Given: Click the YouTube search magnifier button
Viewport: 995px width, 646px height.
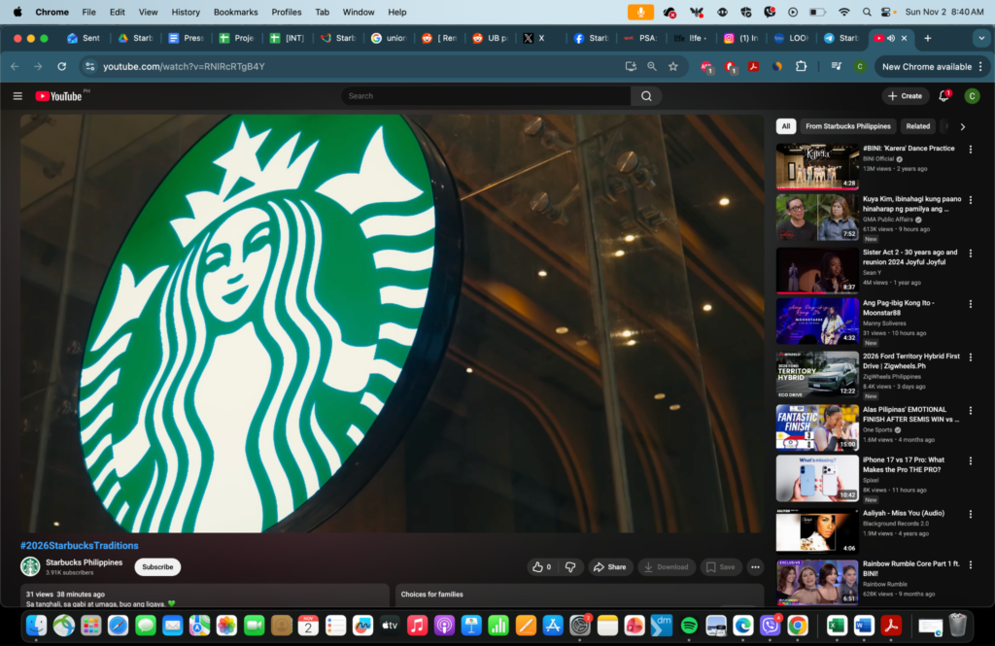Looking at the screenshot, I should tap(646, 96).
